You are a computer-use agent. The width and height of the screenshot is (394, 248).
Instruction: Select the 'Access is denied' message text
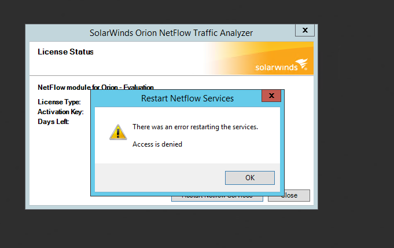point(157,144)
